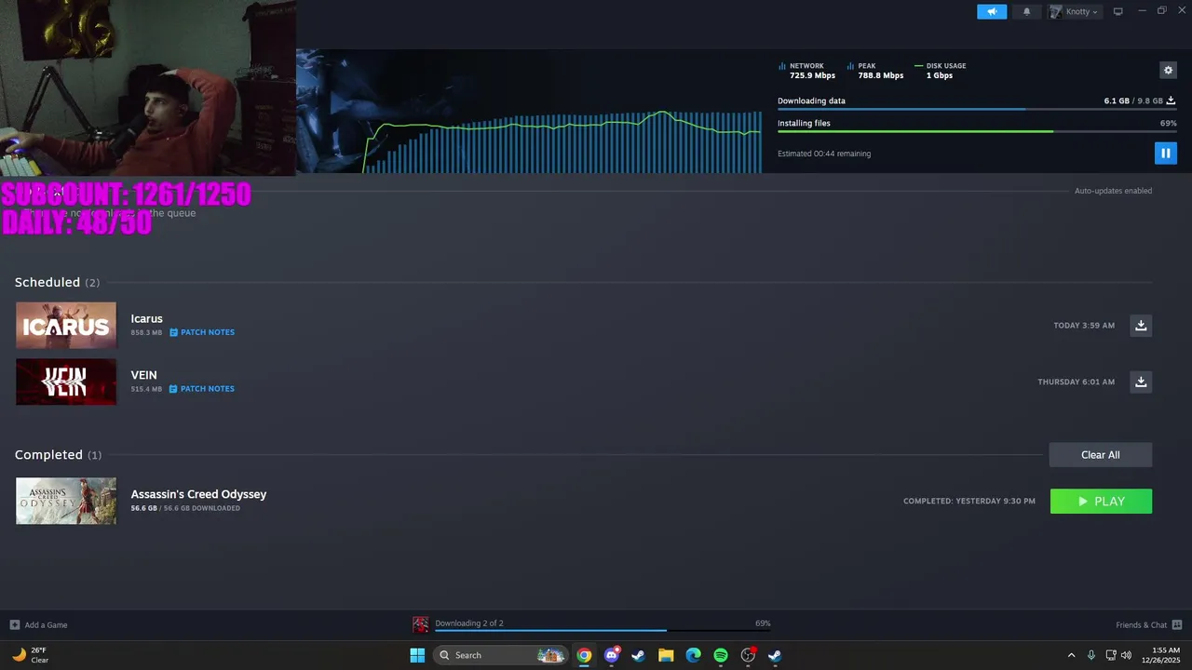The height and width of the screenshot is (670, 1192).
Task: Open Icarus patch notes
Action: tap(202, 332)
